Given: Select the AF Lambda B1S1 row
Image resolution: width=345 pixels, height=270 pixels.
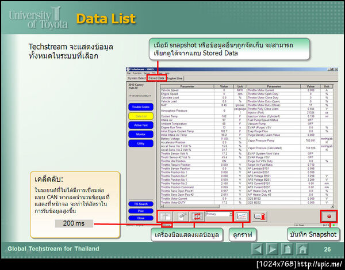Looking at the screenshot, I should (x=290, y=169).
